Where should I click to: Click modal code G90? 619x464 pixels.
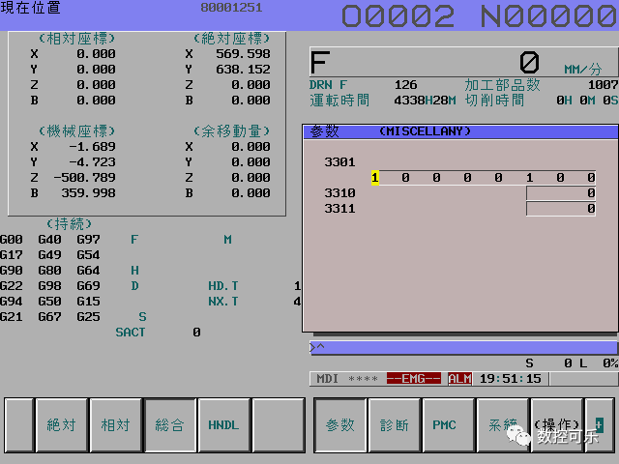coord(11,271)
